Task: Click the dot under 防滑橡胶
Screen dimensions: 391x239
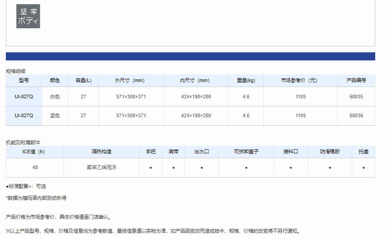Action: click(x=330, y=168)
